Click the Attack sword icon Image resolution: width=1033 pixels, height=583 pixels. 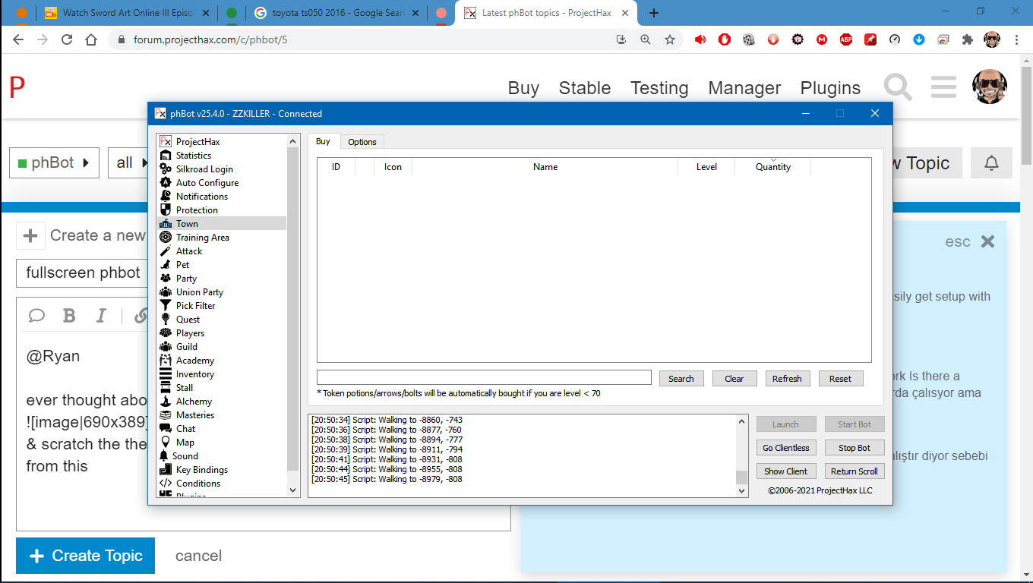(x=166, y=251)
